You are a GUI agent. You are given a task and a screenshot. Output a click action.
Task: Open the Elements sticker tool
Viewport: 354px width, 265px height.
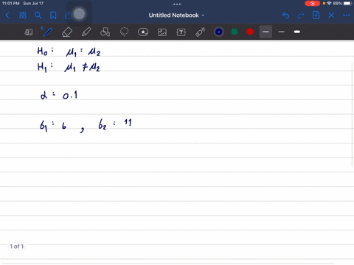coord(143,32)
